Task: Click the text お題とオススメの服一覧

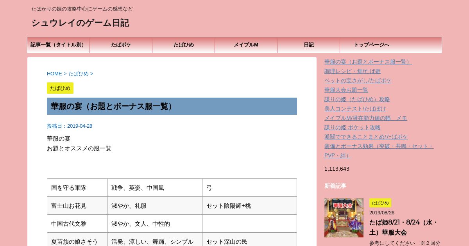Action: pyautogui.click(x=79, y=148)
